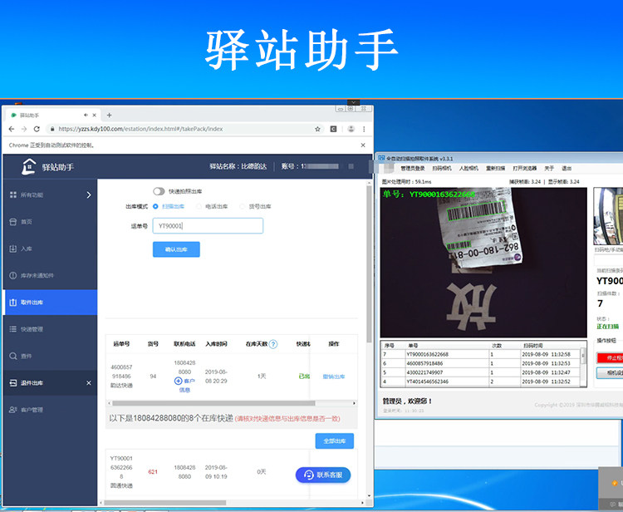Click URL address bar in Chrome
The width and height of the screenshot is (623, 512).
tap(183, 129)
